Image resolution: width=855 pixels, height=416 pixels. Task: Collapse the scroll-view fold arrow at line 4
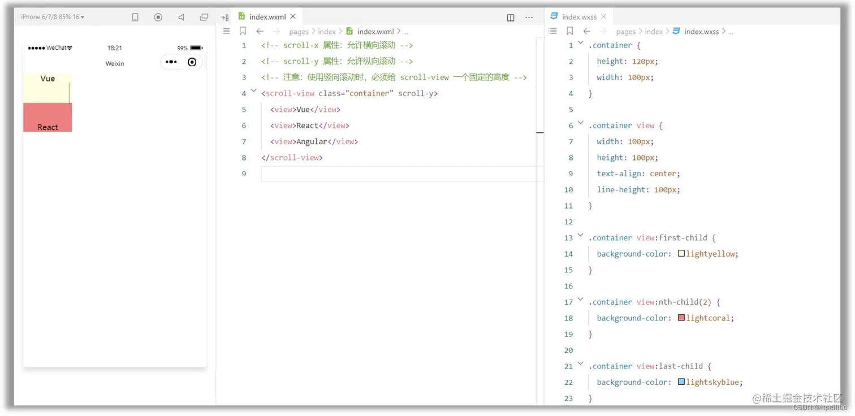[x=253, y=91]
